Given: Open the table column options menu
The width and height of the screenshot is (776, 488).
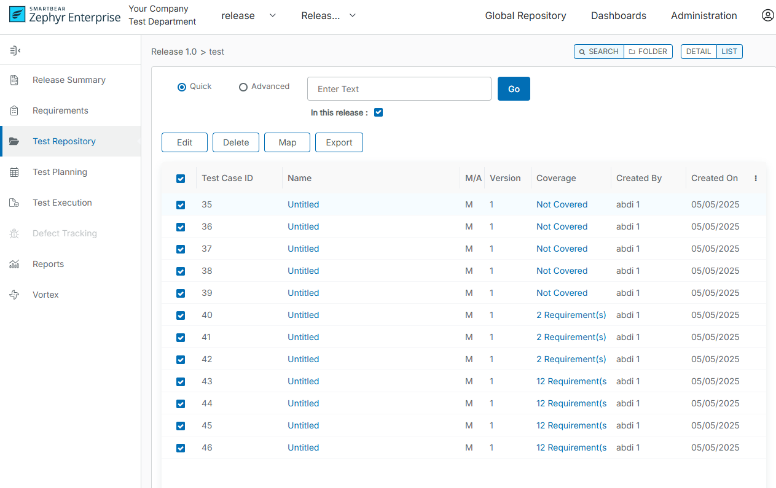Looking at the screenshot, I should [x=756, y=178].
